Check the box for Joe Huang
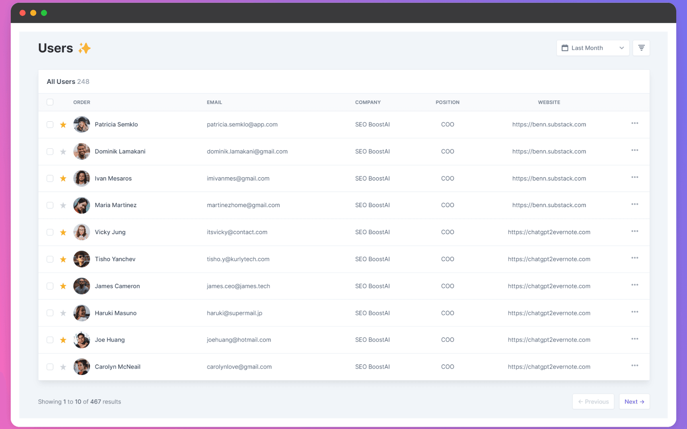 click(50, 340)
